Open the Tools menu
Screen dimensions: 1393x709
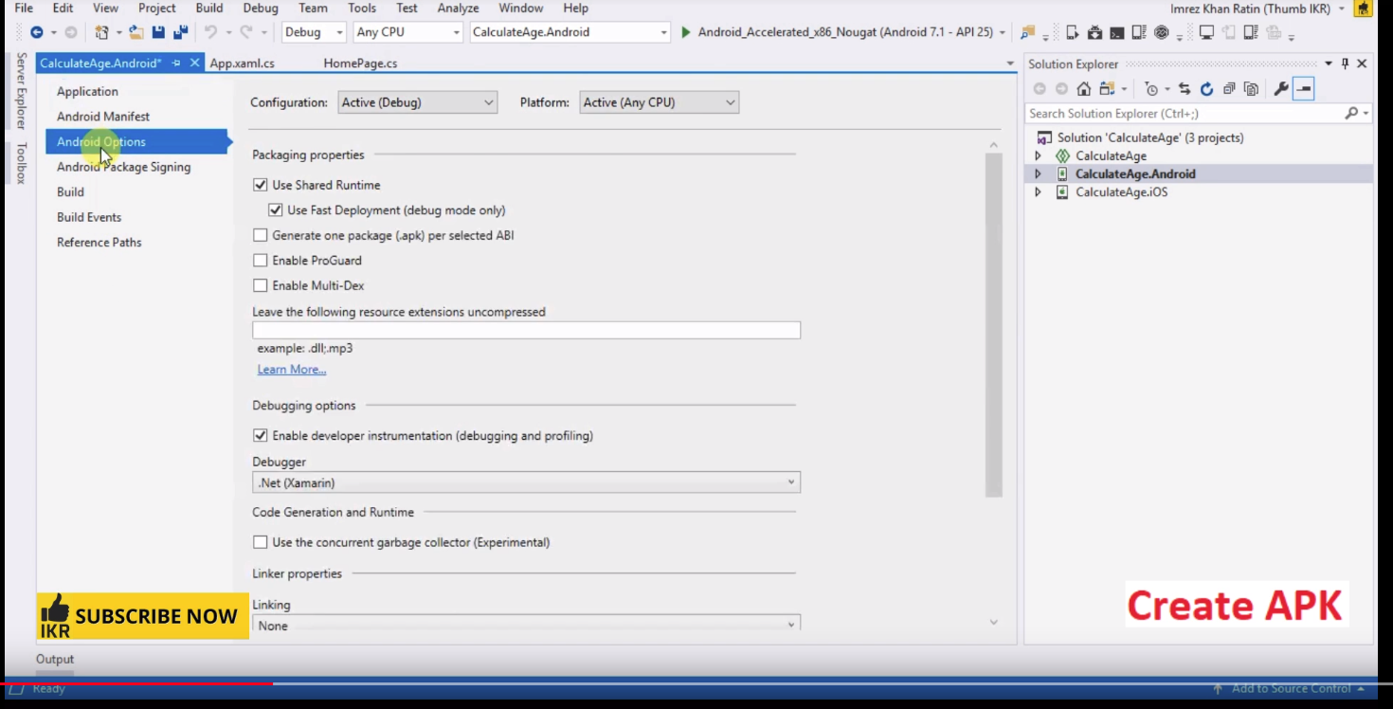coord(362,8)
